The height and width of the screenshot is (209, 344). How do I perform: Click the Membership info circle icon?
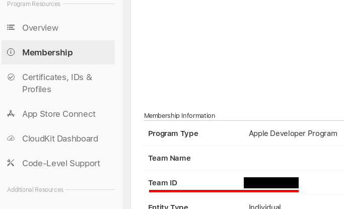pos(11,52)
